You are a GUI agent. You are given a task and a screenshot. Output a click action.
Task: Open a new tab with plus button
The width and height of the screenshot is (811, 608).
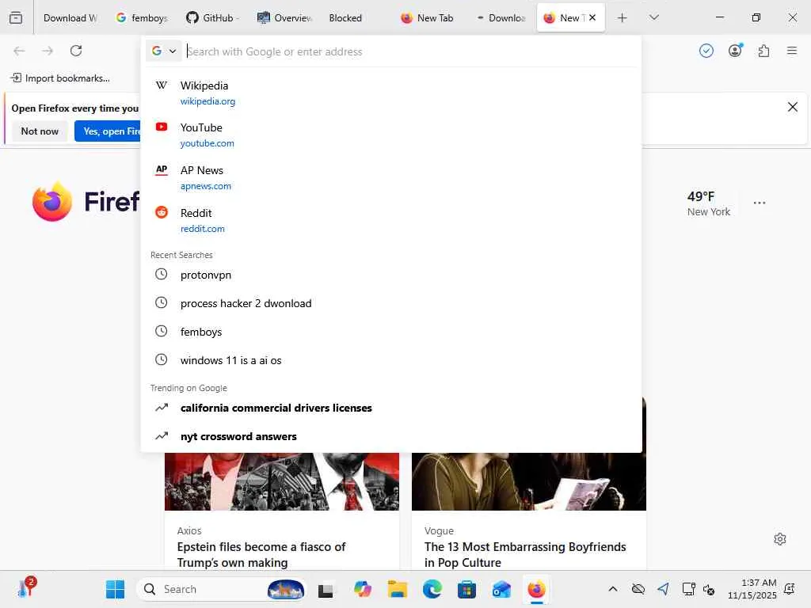[x=623, y=17]
